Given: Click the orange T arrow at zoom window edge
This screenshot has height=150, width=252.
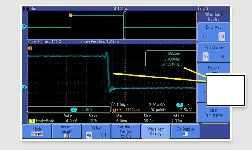Looking at the screenshot, I should (30, 48).
